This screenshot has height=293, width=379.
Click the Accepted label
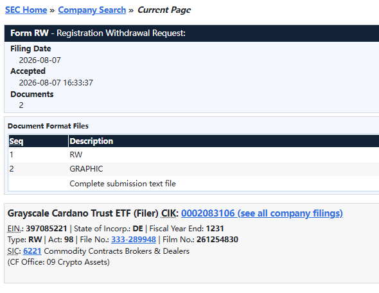point(28,71)
